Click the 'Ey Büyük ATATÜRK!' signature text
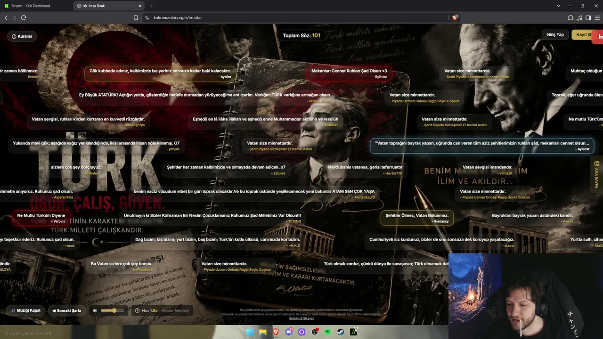Viewport: 603px width, 339px height. pyautogui.click(x=204, y=95)
